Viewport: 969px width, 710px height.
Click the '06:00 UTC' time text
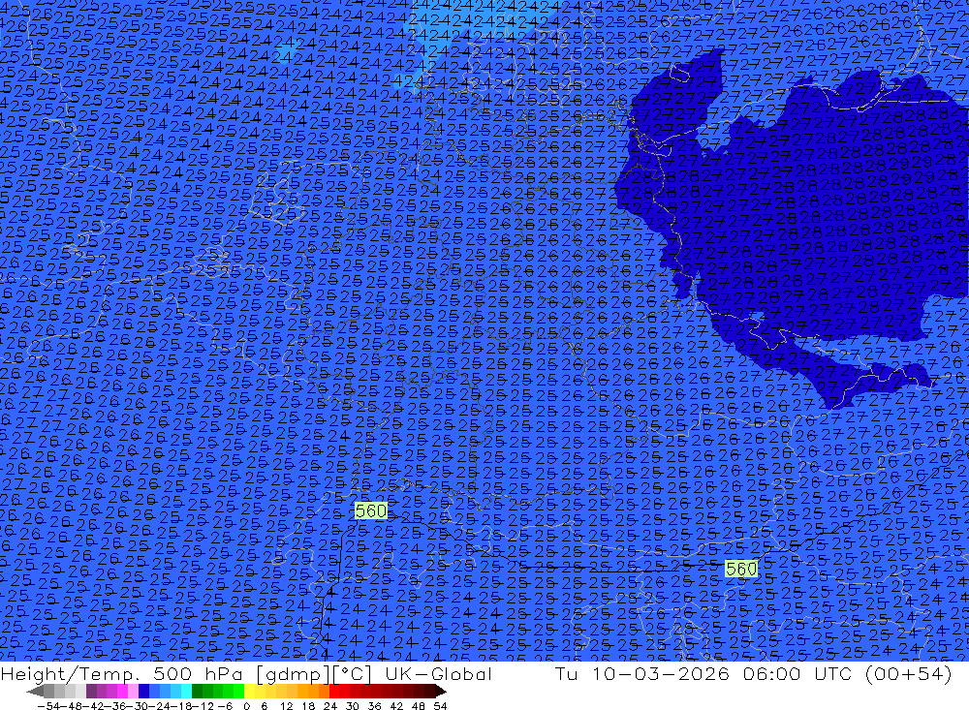click(x=797, y=674)
